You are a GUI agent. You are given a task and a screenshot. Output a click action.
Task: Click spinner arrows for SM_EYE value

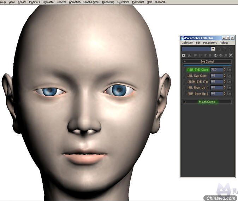point(225,82)
